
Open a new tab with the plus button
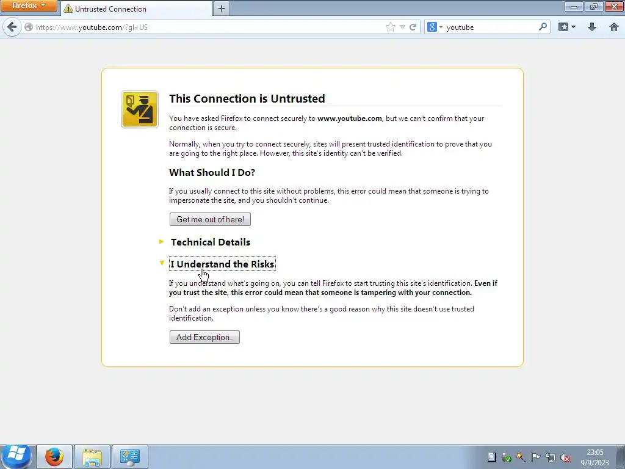[x=222, y=9]
